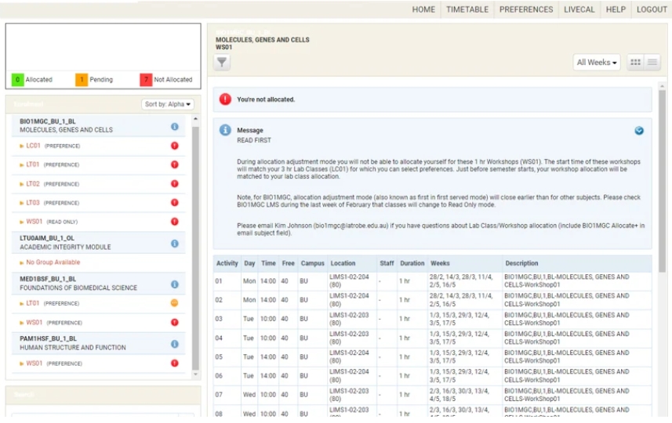Click No Group Available entry

(53, 262)
